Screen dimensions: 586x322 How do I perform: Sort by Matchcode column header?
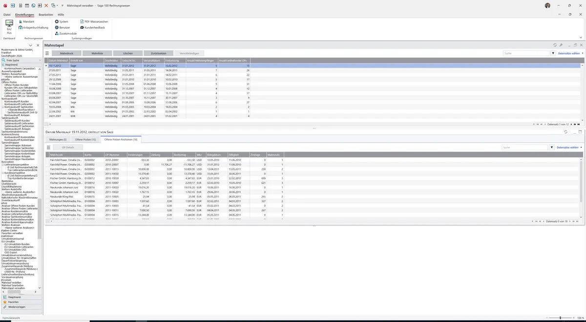click(66, 154)
